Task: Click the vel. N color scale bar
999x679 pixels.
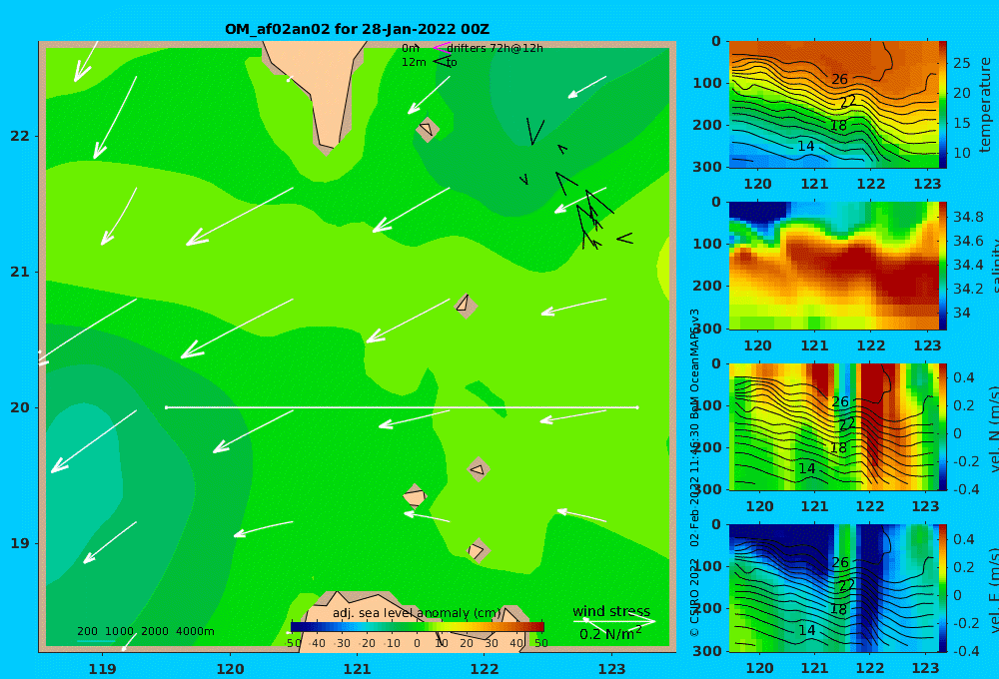Action: click(x=943, y=426)
